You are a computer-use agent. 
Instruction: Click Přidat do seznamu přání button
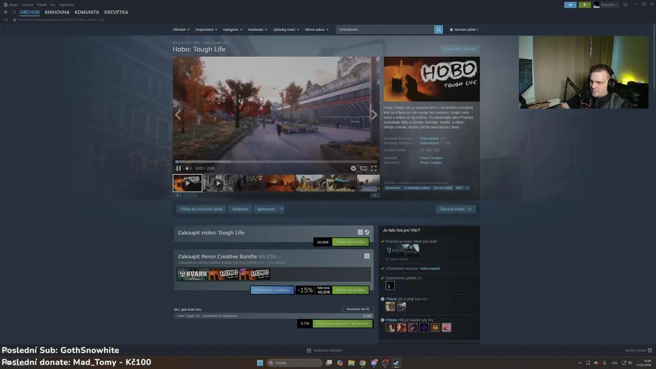(201, 209)
